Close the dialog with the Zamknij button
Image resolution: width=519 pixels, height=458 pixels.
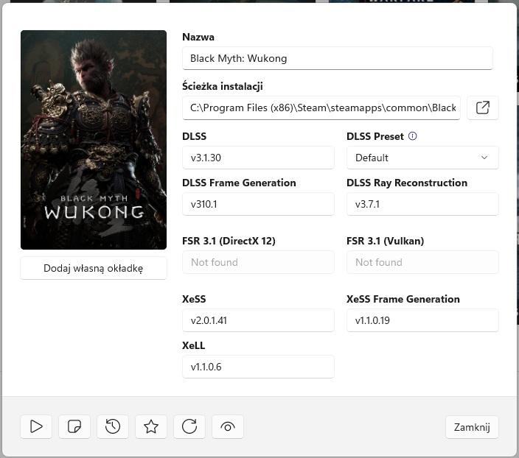(472, 427)
